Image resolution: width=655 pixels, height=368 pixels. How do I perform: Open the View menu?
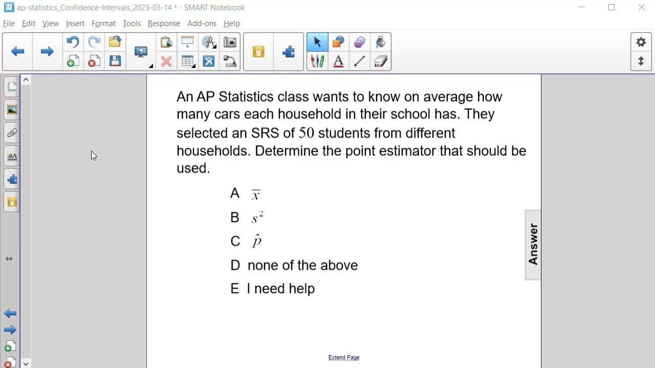(50, 24)
